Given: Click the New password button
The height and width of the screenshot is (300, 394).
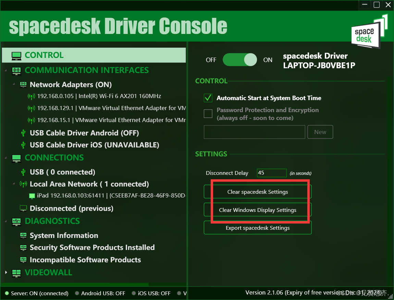Looking at the screenshot, I should tap(320, 132).
